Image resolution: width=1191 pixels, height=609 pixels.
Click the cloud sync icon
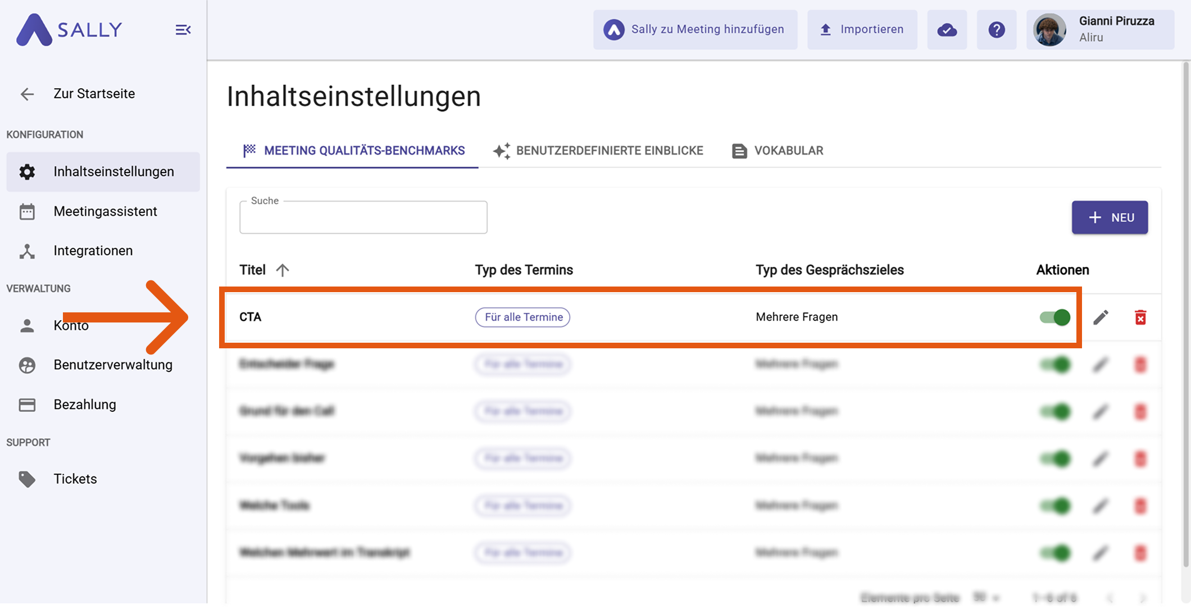click(947, 30)
